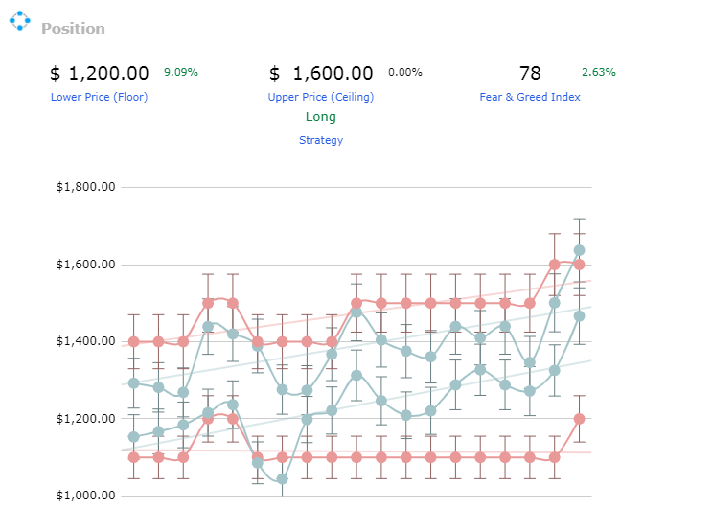Click the Position heading text
The image size is (712, 532).
pos(73,29)
